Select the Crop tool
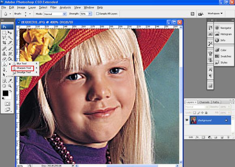This screenshot has height=167, width=235. [x=4, y=43]
